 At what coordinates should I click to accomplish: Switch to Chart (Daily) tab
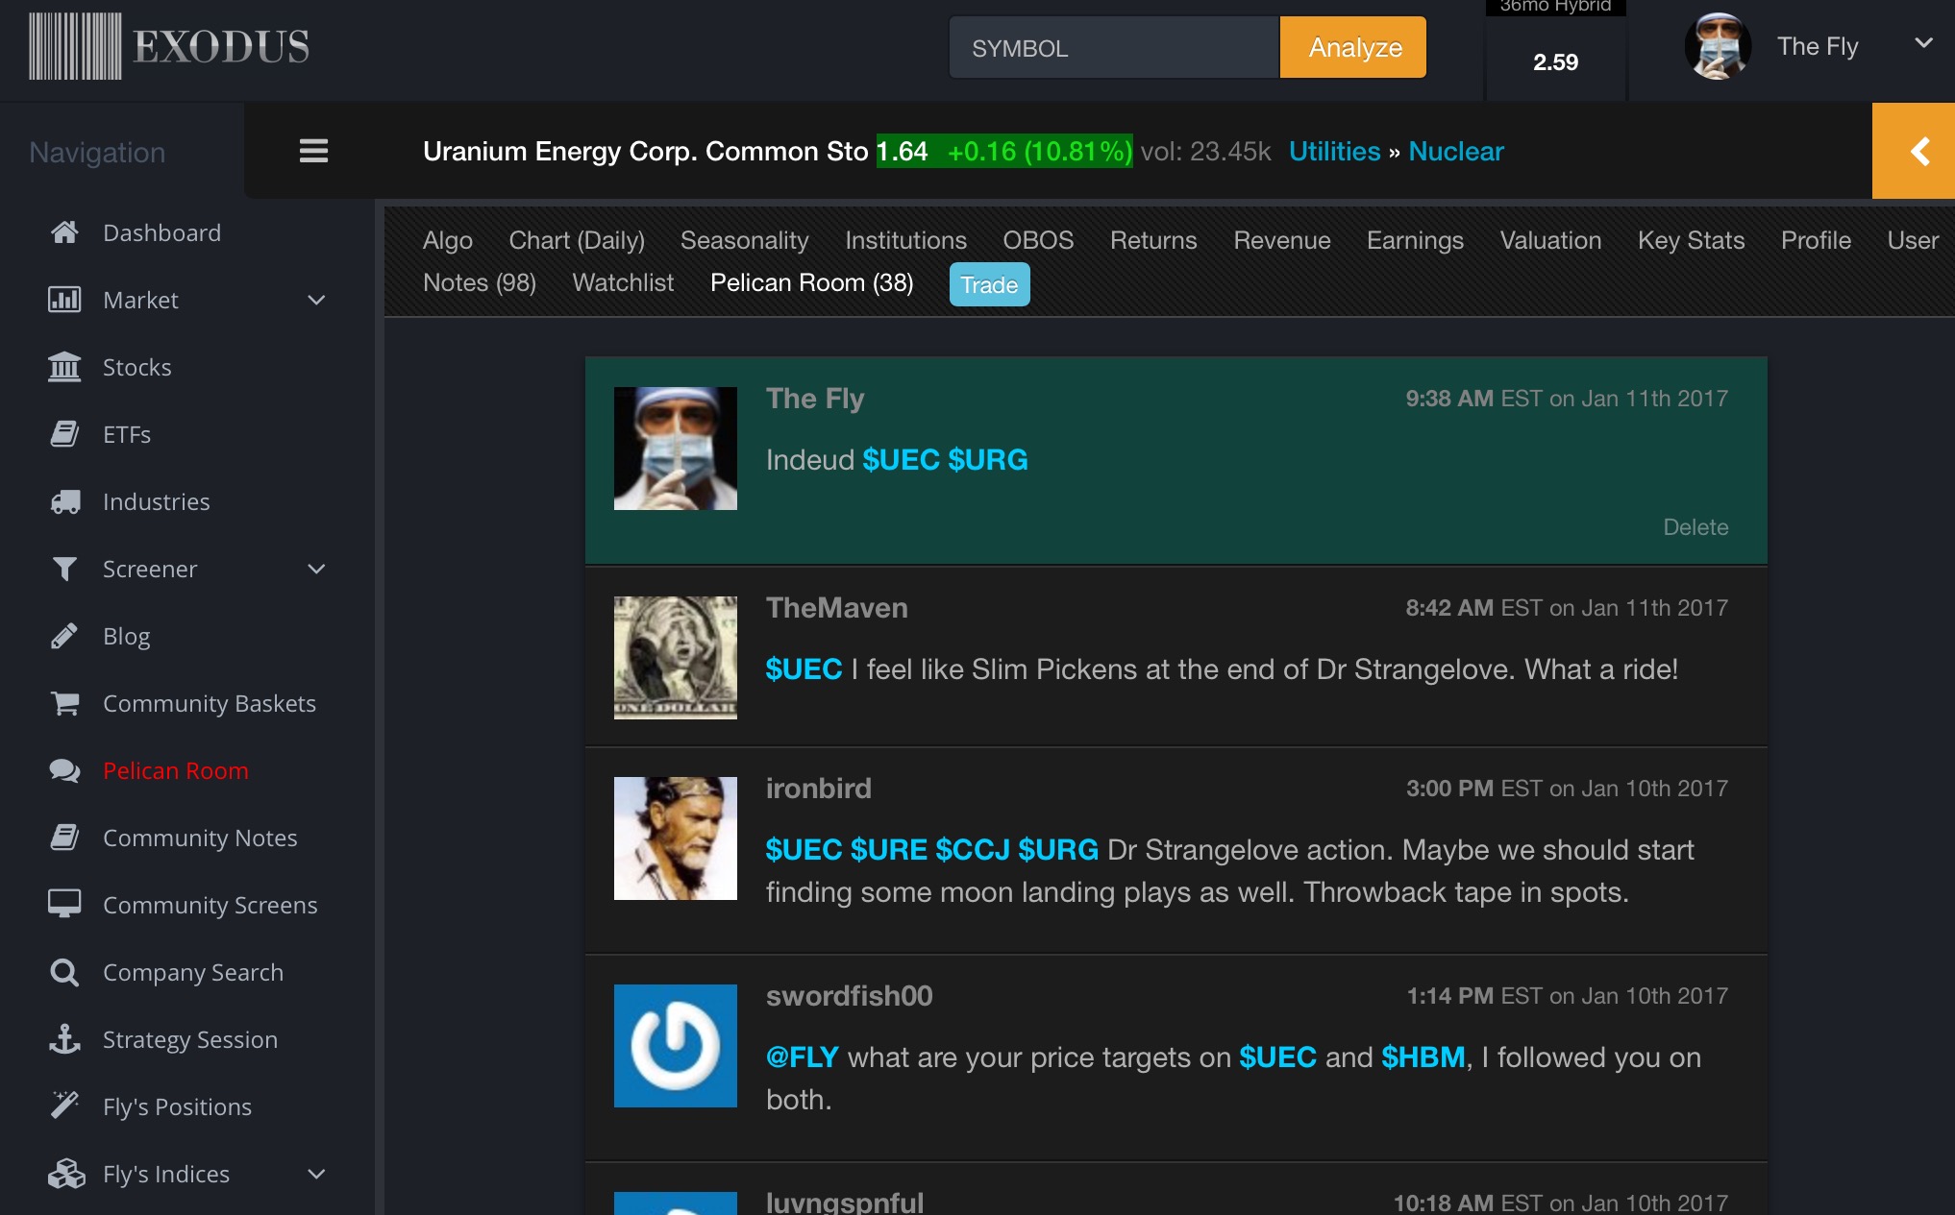577,240
